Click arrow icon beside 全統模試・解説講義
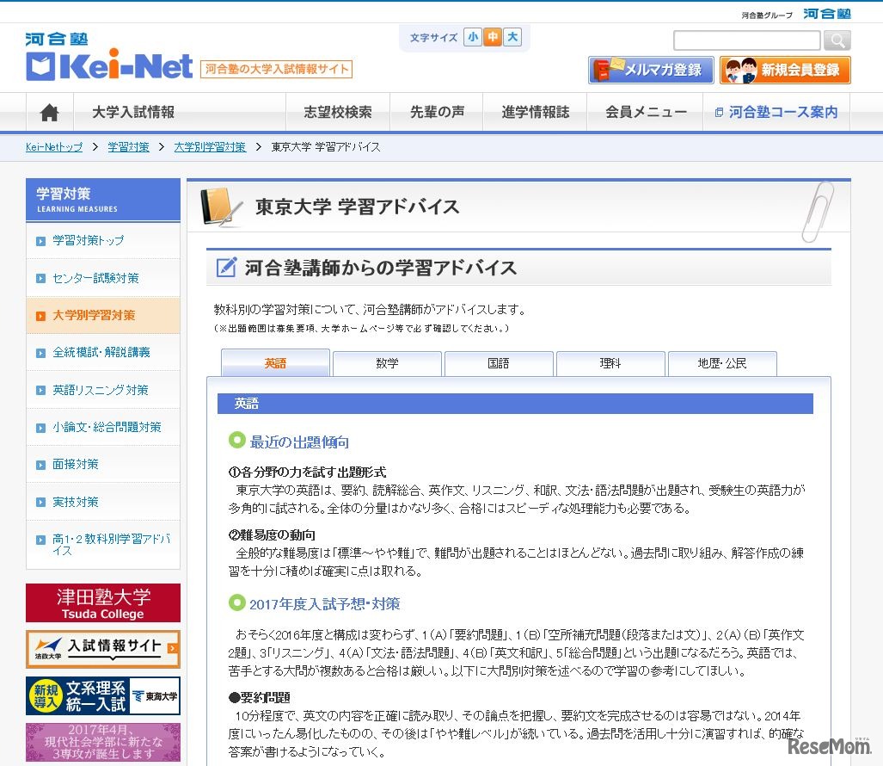 click(x=40, y=353)
